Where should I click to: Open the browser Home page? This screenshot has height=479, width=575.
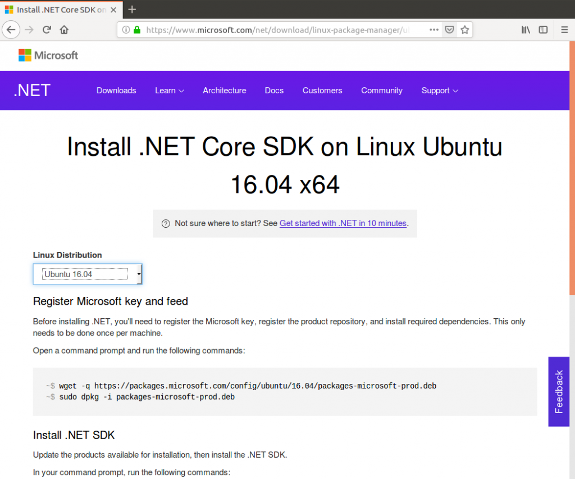click(x=64, y=30)
